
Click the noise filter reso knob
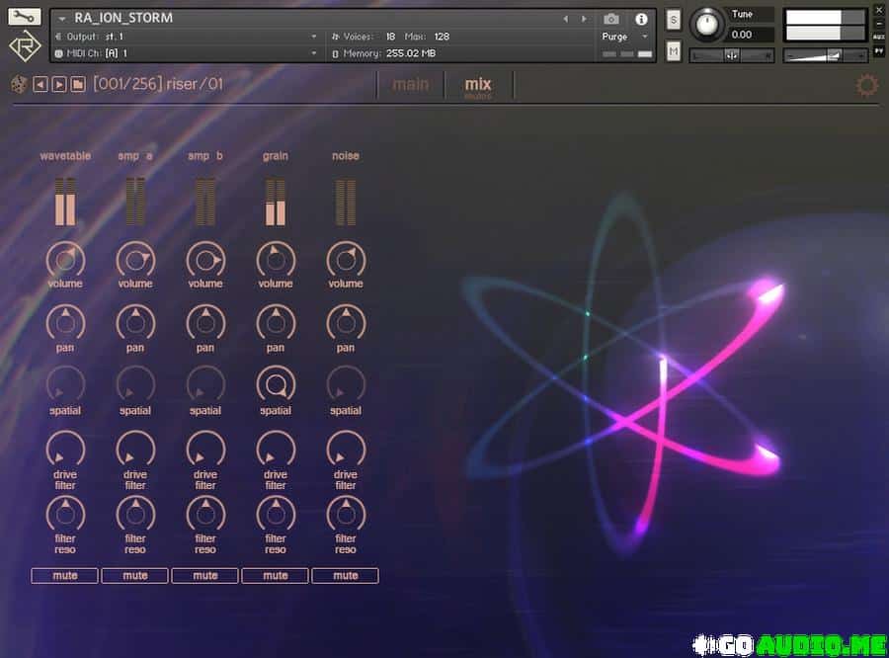tap(346, 515)
